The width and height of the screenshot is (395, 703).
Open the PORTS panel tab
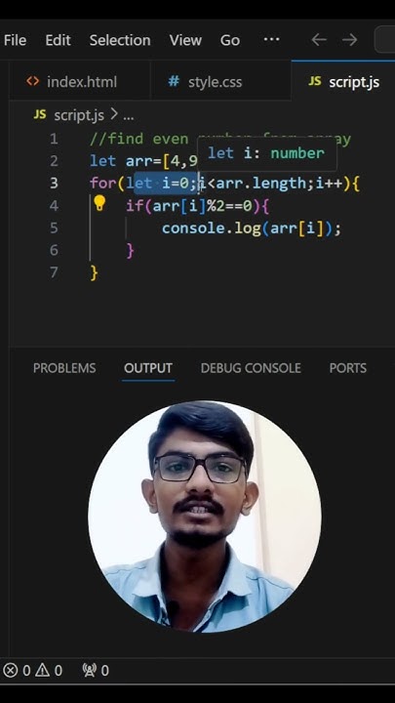click(x=348, y=368)
